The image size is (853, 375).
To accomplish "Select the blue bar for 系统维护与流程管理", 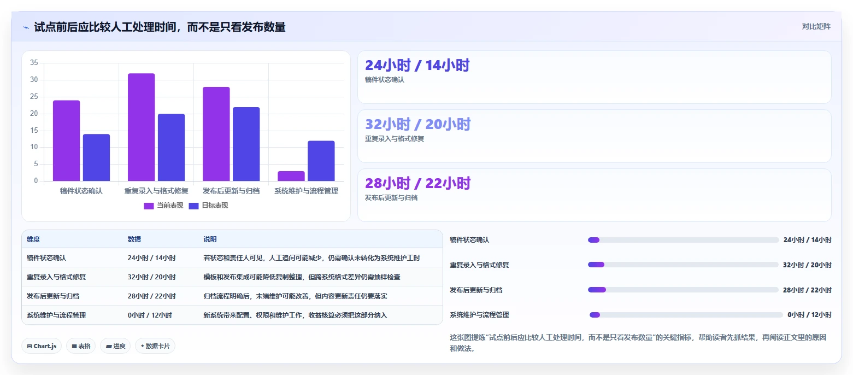I will click(321, 161).
